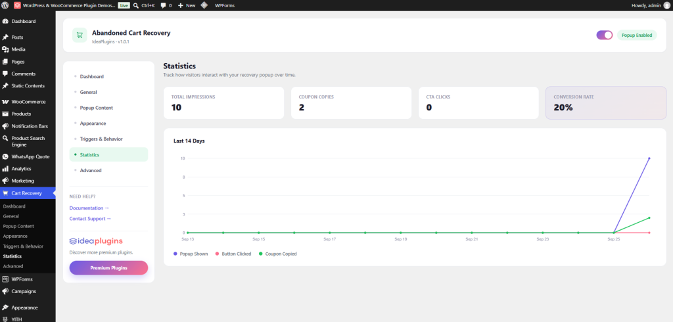Open the Dashboard plugin tab

(x=108, y=76)
